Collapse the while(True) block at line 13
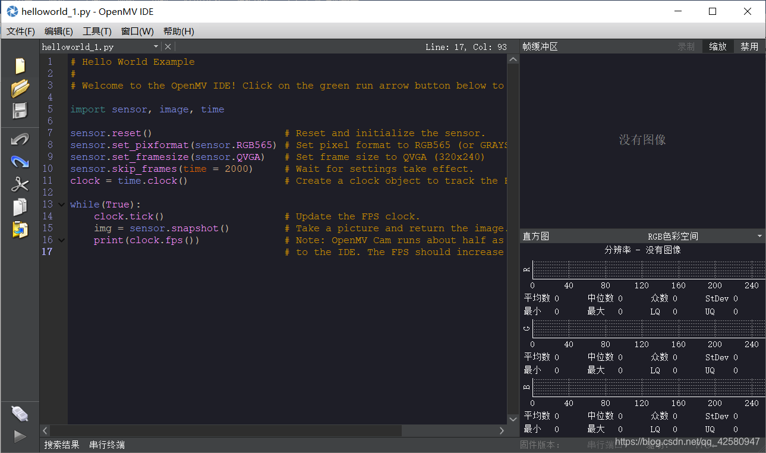766x453 pixels. click(61, 205)
